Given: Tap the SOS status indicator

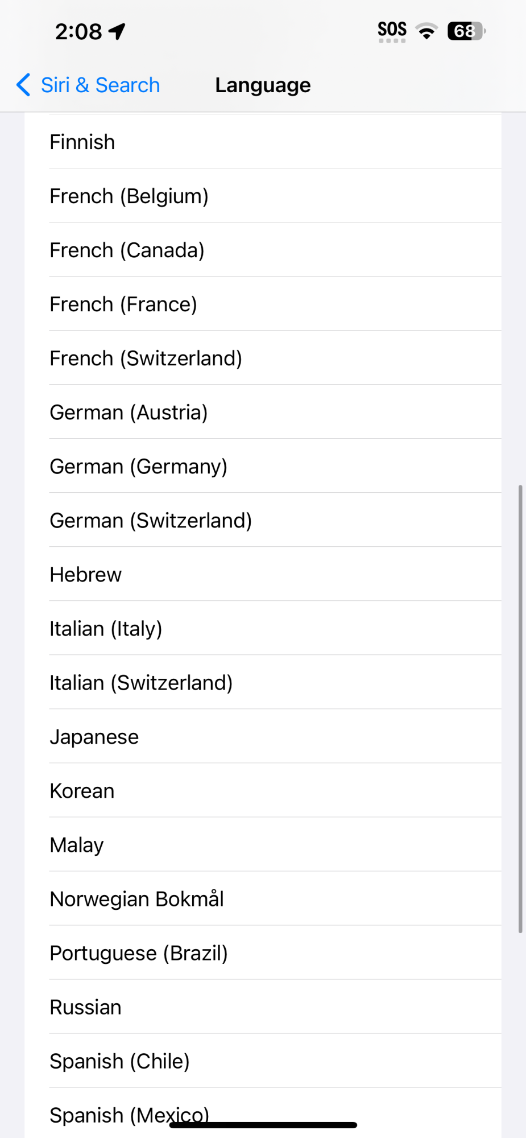Looking at the screenshot, I should 392,31.
